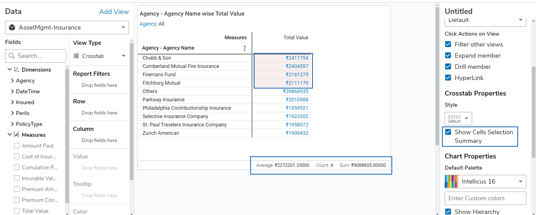
Task: Expand the Agency dimension node
Action: tap(12, 80)
